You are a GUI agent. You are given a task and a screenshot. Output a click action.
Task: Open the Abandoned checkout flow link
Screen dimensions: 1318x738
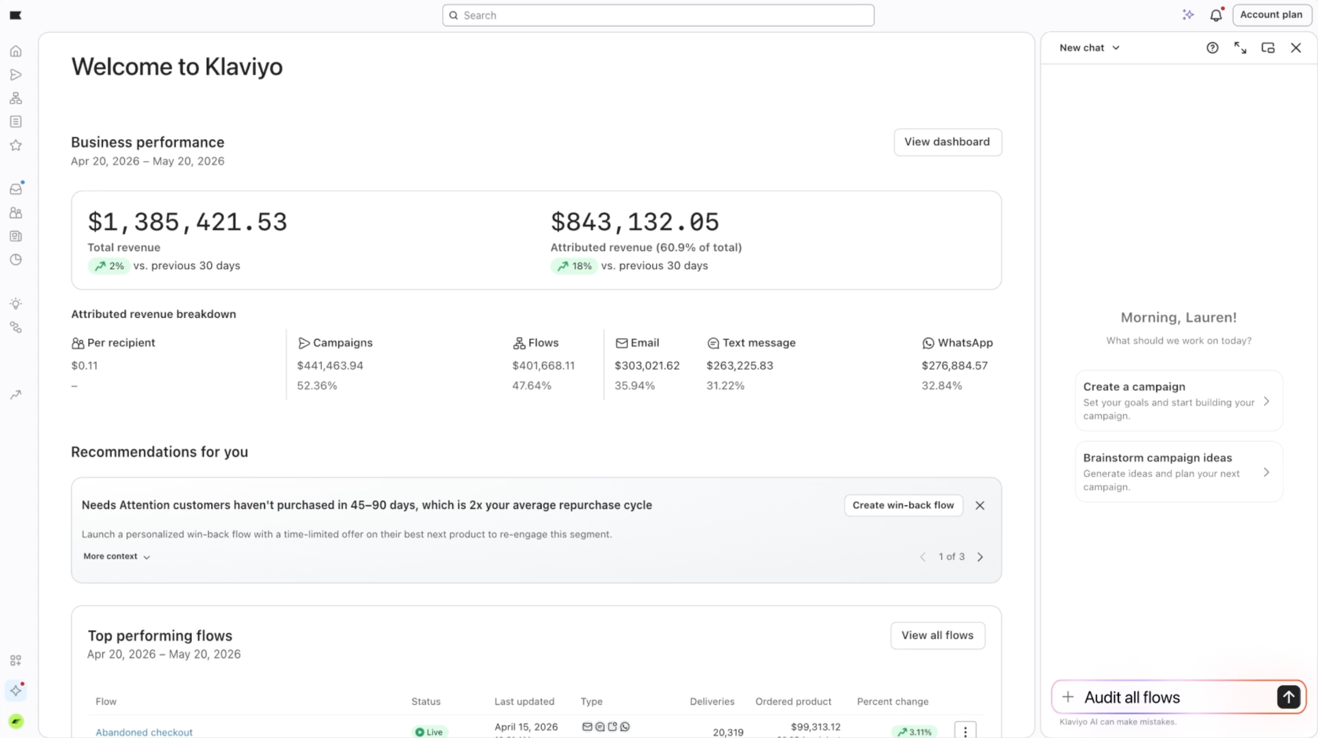click(x=144, y=732)
